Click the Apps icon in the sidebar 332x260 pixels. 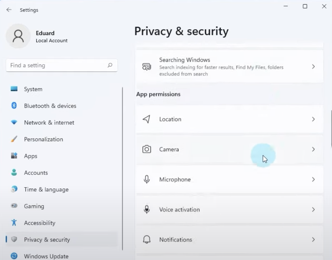[14, 156]
